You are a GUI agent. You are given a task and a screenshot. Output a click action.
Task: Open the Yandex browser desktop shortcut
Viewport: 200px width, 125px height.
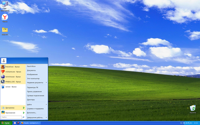(x=5, y=17)
